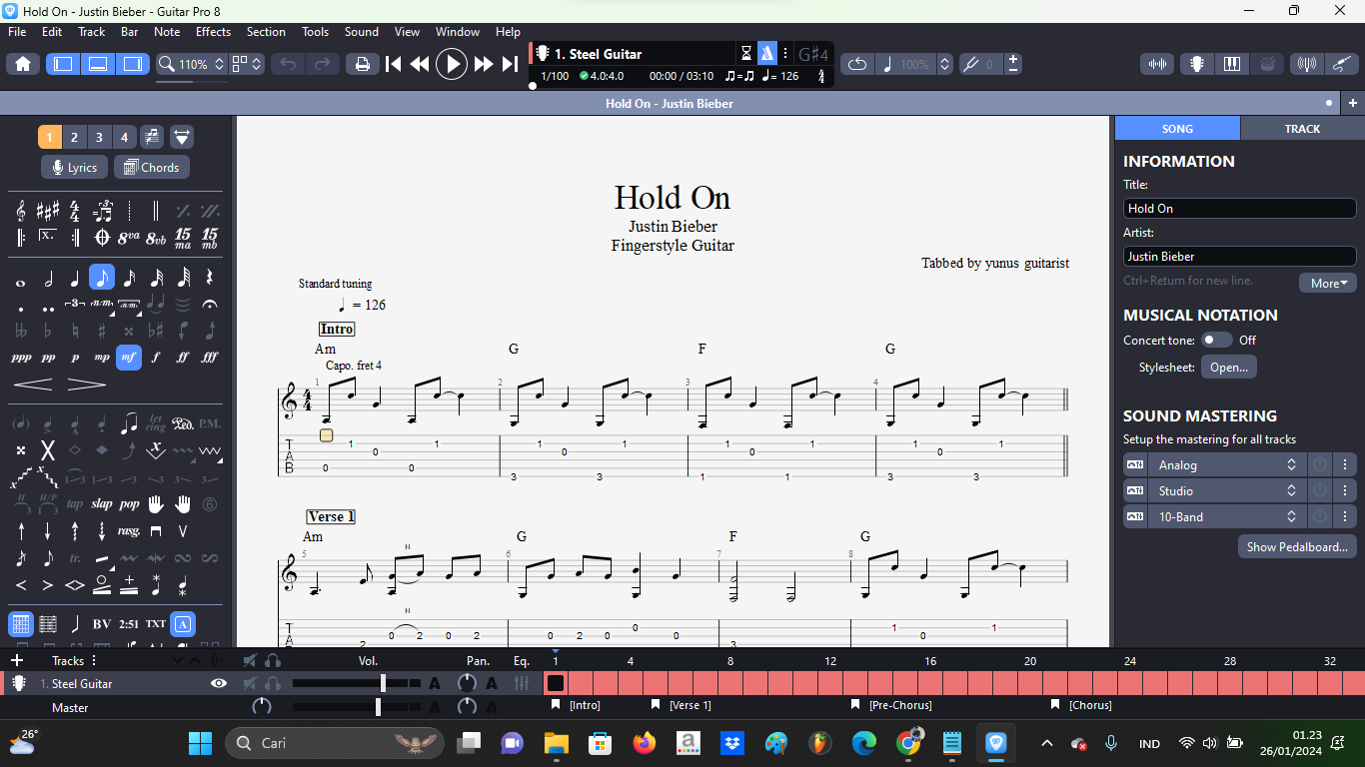Click Open... stylesheet button

click(x=1229, y=367)
